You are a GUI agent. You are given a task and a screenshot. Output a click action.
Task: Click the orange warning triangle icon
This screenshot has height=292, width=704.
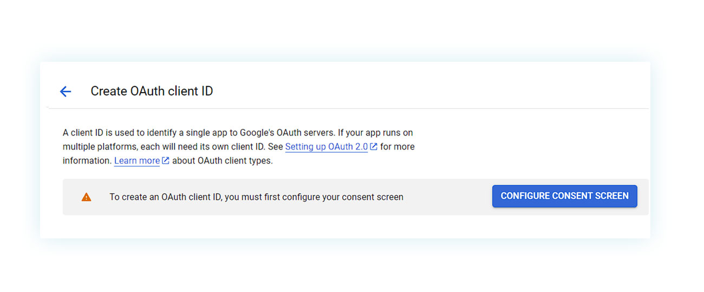86,197
